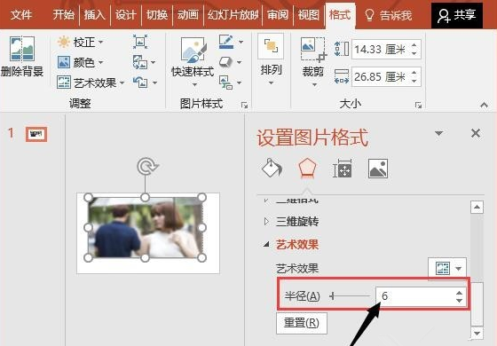
Task: Open the Size & Properties pane icon
Action: tap(342, 168)
